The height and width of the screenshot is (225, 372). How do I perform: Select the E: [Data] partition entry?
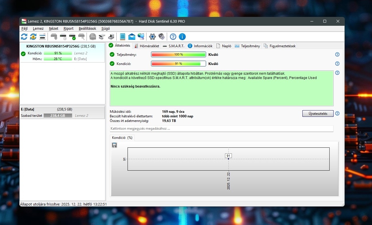(62, 112)
